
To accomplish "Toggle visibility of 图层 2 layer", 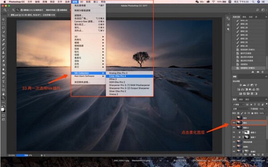I will (234, 128).
